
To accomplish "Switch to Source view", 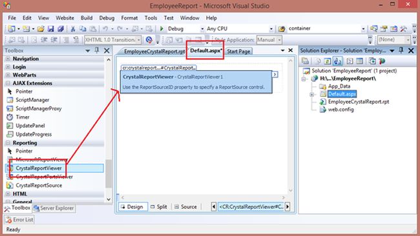I will coord(185,206).
